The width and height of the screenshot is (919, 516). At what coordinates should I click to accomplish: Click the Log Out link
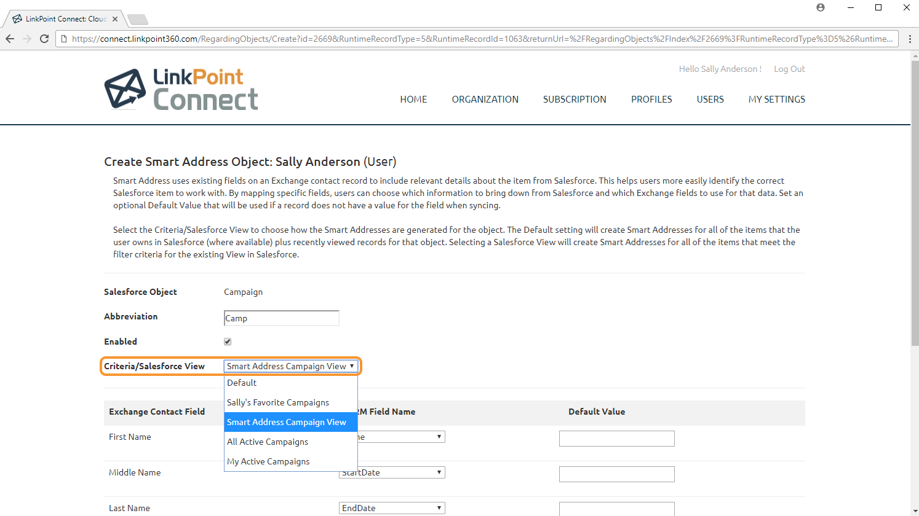tap(789, 69)
